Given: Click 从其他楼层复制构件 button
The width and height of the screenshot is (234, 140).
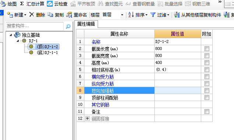Looking at the screenshot, I should coord(198,15).
